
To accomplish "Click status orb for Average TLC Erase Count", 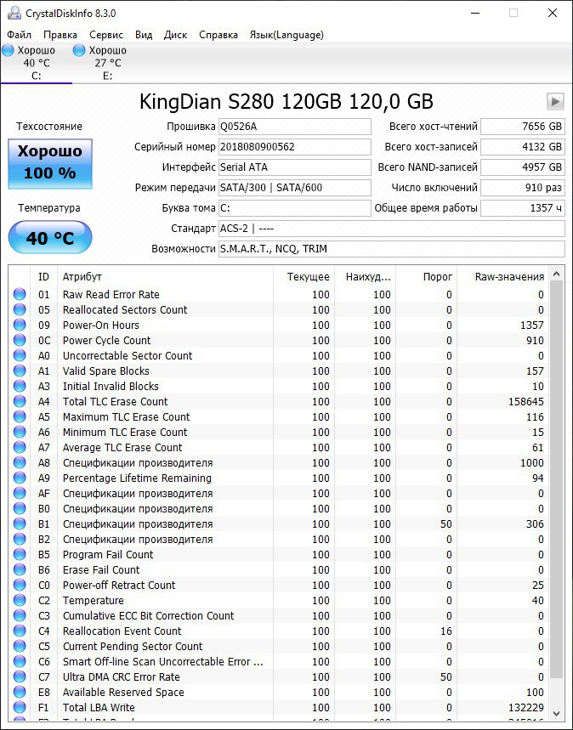I will (x=20, y=447).
